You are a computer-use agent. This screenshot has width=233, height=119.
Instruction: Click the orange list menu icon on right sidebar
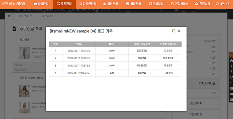[231, 55]
